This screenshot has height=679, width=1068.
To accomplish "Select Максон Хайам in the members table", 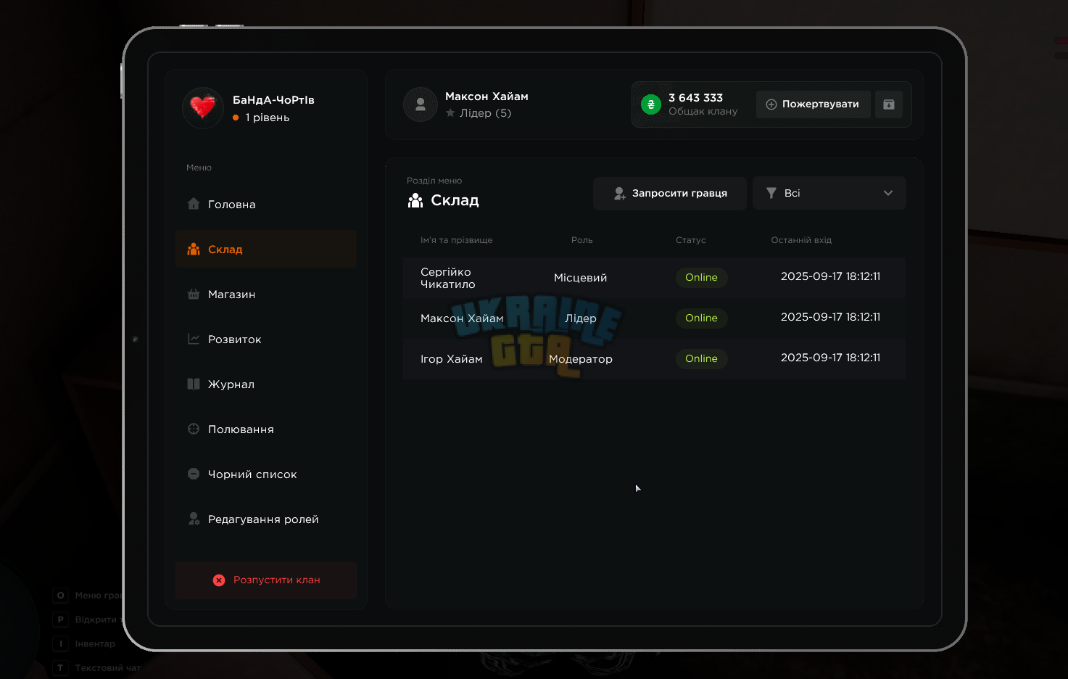I will coord(462,318).
